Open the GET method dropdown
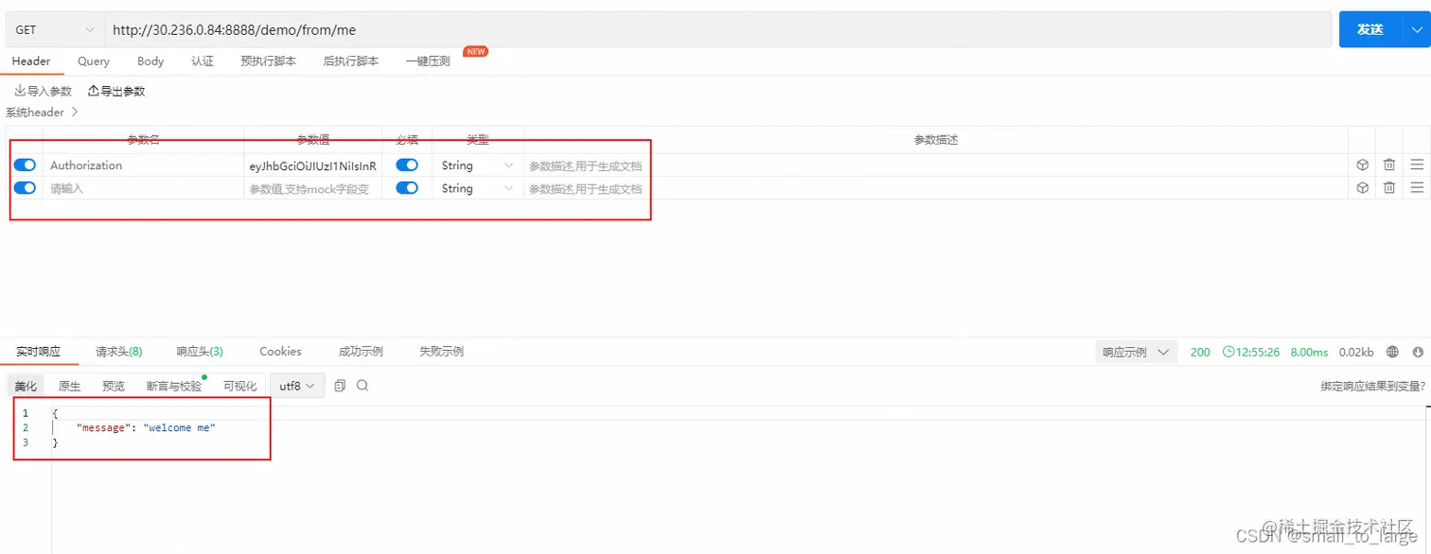 pos(53,29)
